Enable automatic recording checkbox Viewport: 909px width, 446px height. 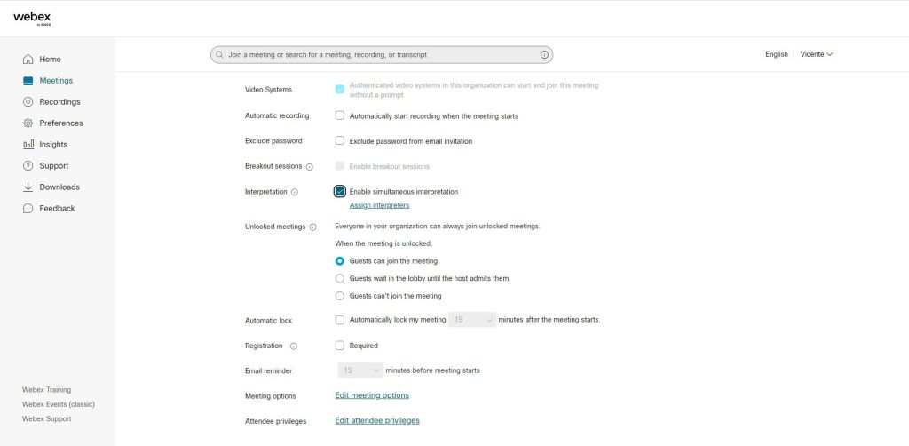(x=340, y=115)
